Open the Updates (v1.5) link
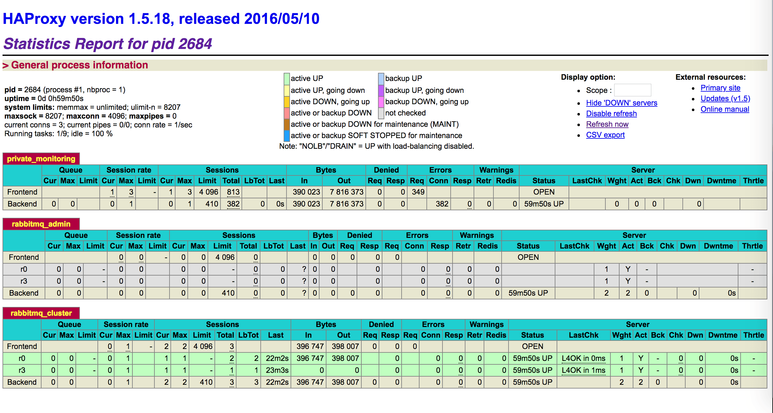 tap(725, 99)
